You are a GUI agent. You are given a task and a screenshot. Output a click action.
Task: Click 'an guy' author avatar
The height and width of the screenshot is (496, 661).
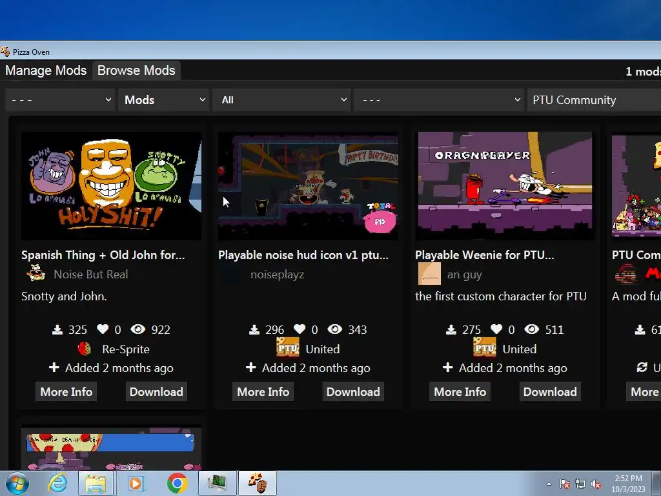click(x=429, y=274)
